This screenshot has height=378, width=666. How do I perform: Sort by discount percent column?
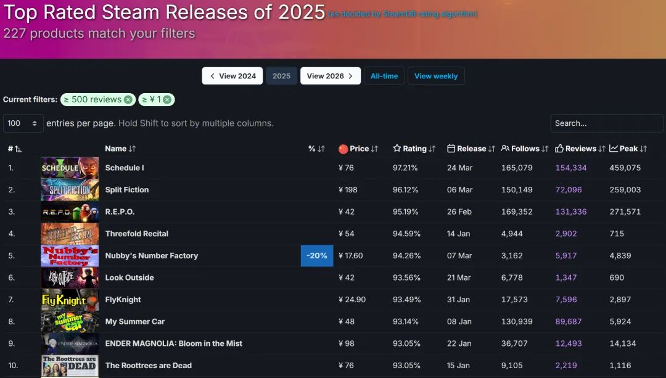click(x=316, y=149)
